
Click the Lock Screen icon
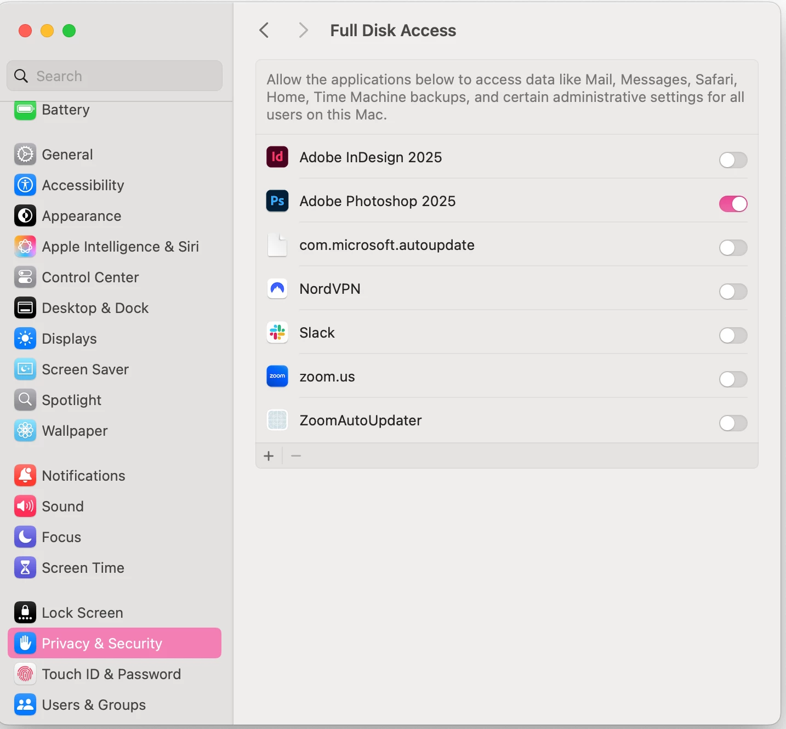[25, 613]
